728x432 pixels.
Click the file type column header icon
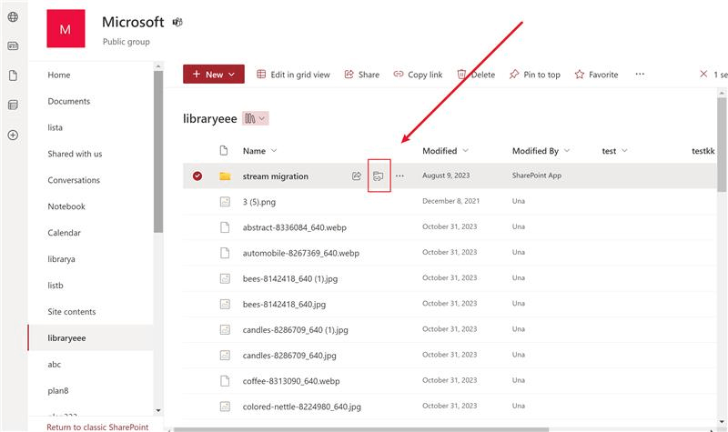pos(224,150)
